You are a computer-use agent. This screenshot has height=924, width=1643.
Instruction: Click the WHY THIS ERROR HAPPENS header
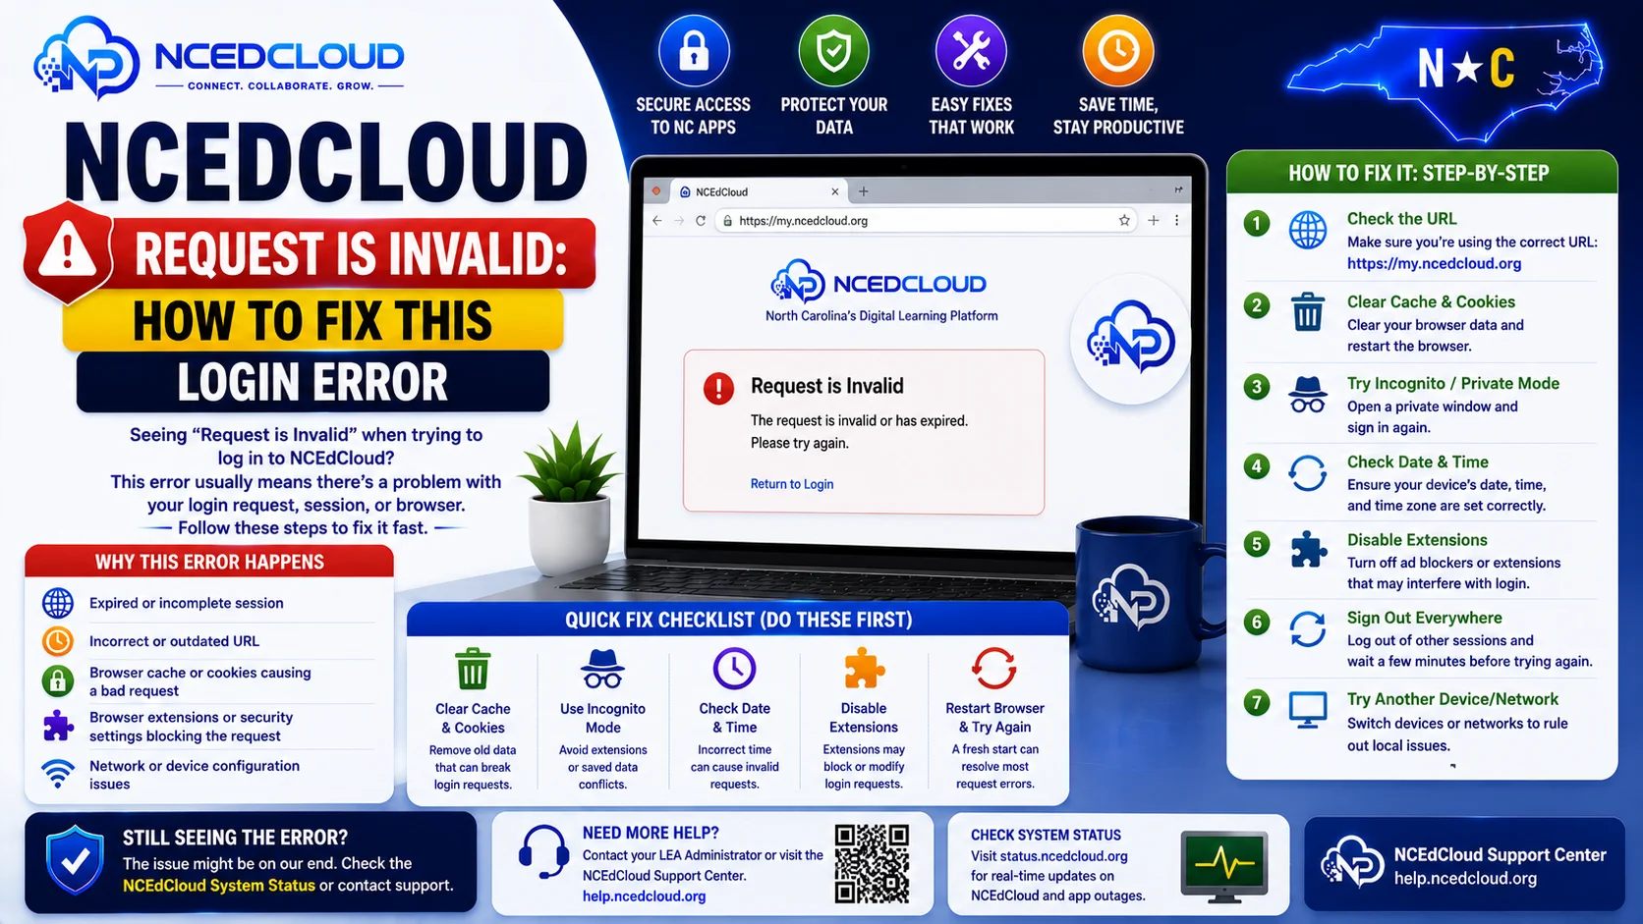(209, 562)
